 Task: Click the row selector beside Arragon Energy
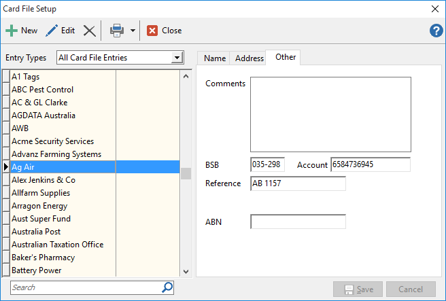(6, 206)
